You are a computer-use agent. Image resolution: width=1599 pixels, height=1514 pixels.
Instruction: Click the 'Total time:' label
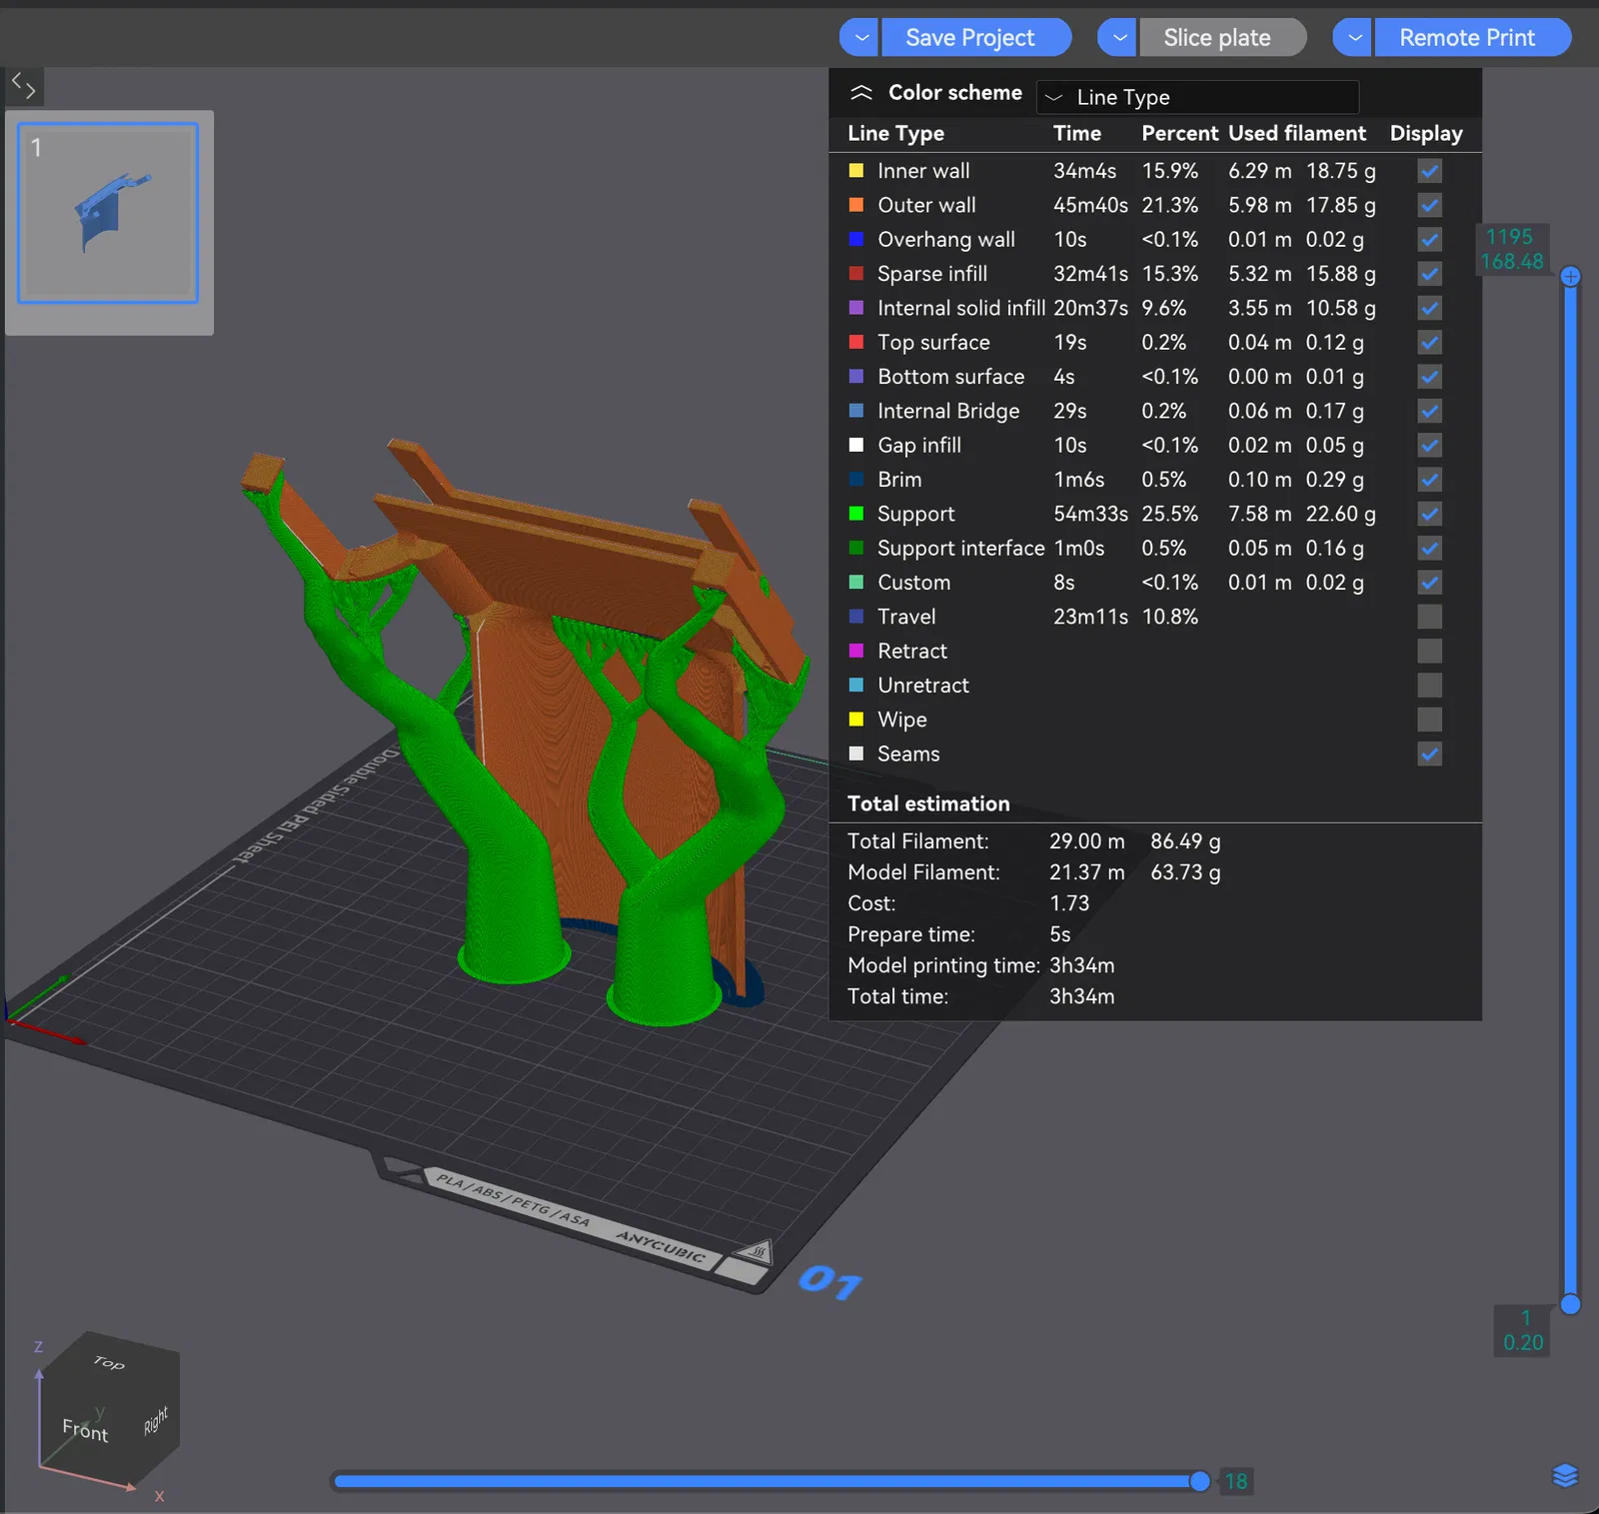897,996
